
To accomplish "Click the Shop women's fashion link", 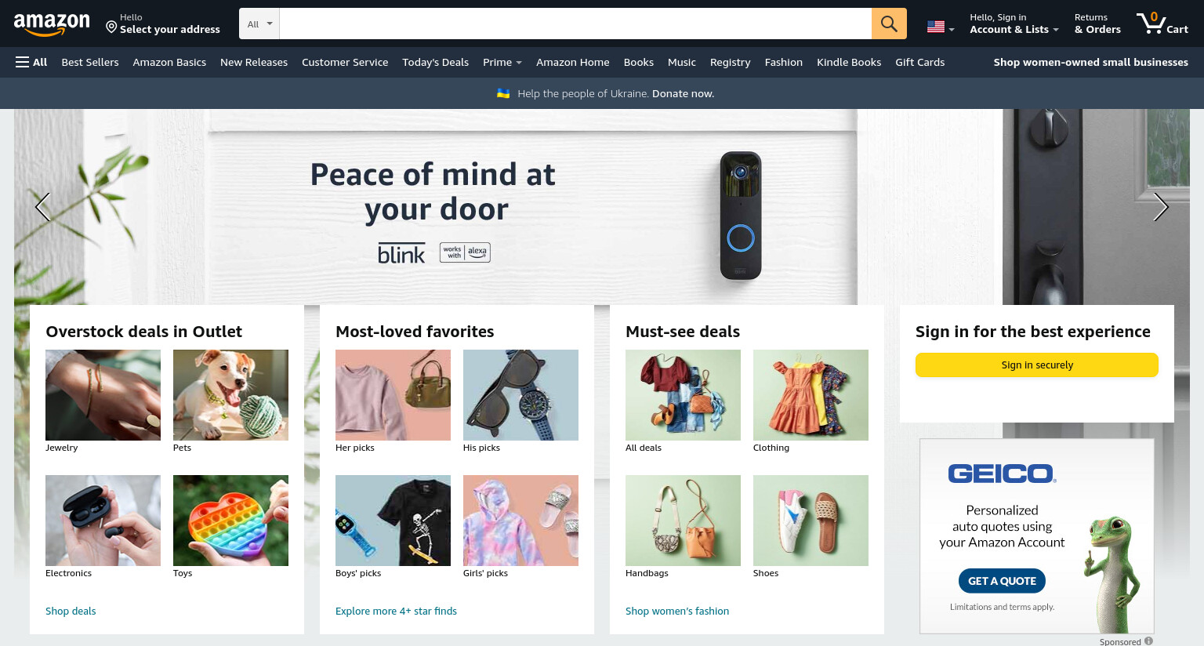I will coord(677,611).
